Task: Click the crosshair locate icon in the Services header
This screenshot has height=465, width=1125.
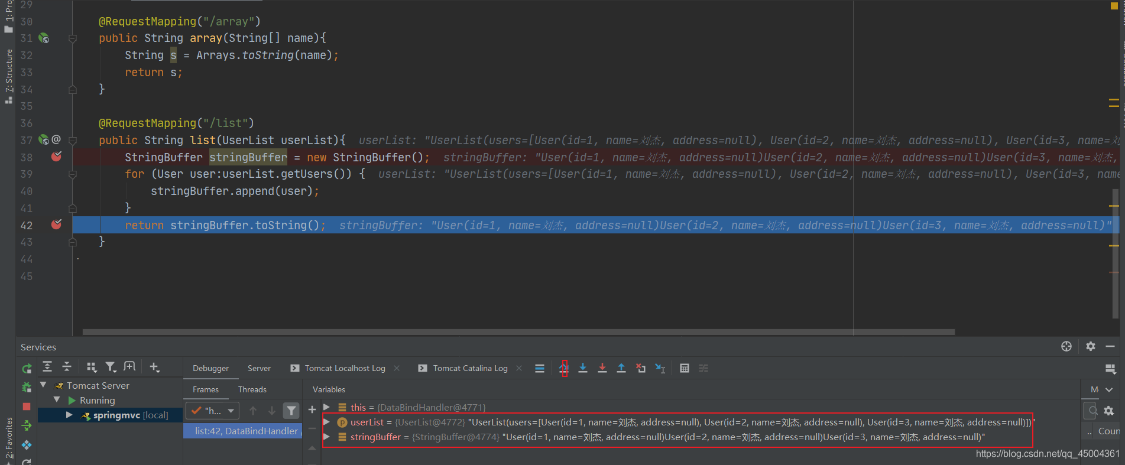Action: [1066, 347]
